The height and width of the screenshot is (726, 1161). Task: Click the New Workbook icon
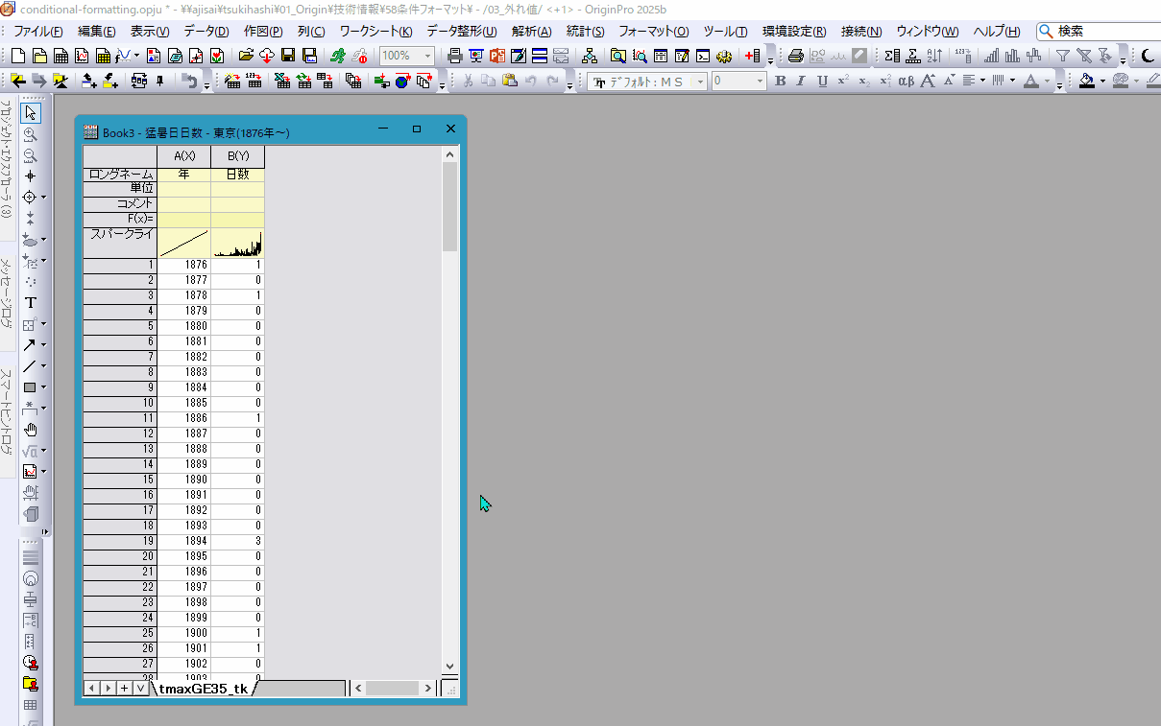60,56
